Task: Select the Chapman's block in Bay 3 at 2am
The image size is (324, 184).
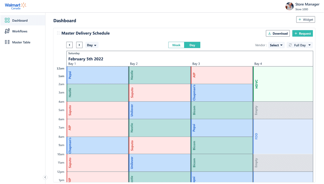Action: pyautogui.click(x=222, y=93)
